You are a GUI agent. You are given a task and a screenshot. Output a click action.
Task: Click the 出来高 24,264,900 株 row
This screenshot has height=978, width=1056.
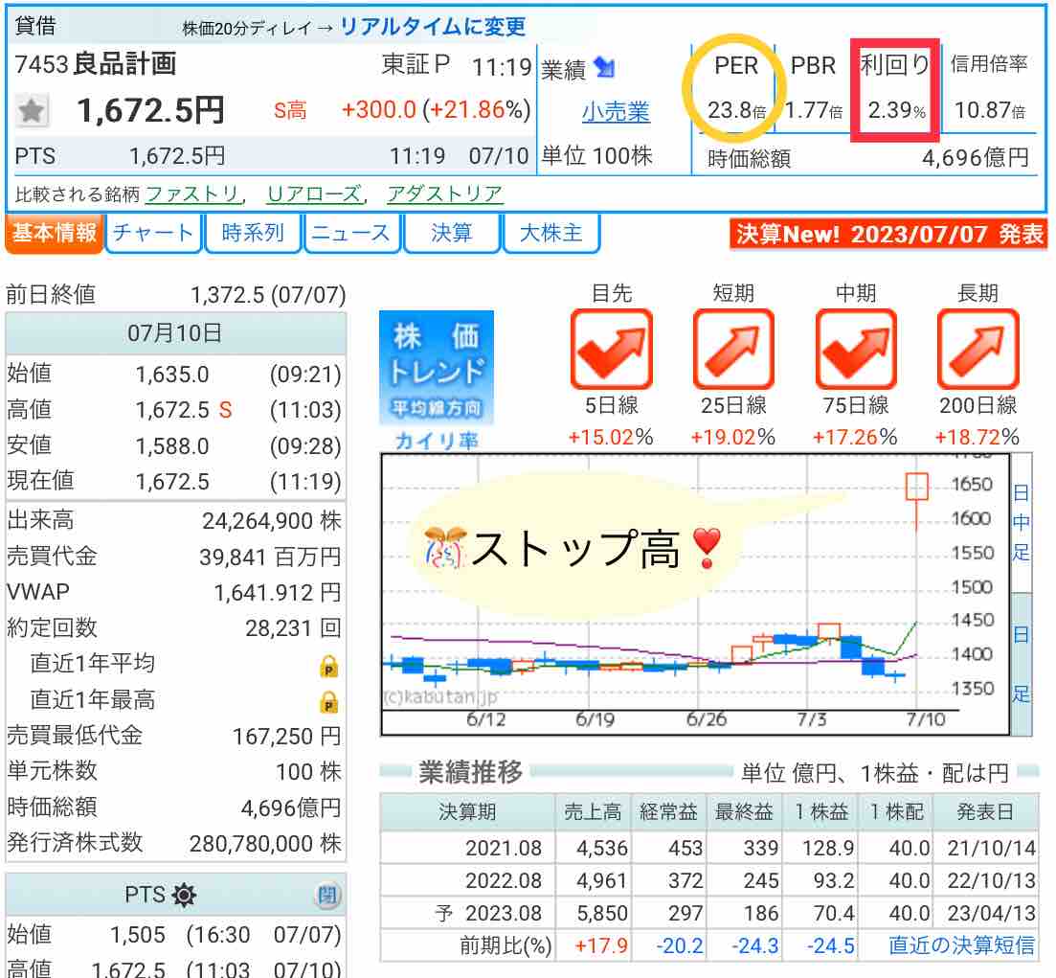(176, 520)
